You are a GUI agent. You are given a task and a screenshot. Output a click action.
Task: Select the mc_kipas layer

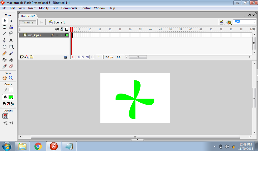coord(35,35)
